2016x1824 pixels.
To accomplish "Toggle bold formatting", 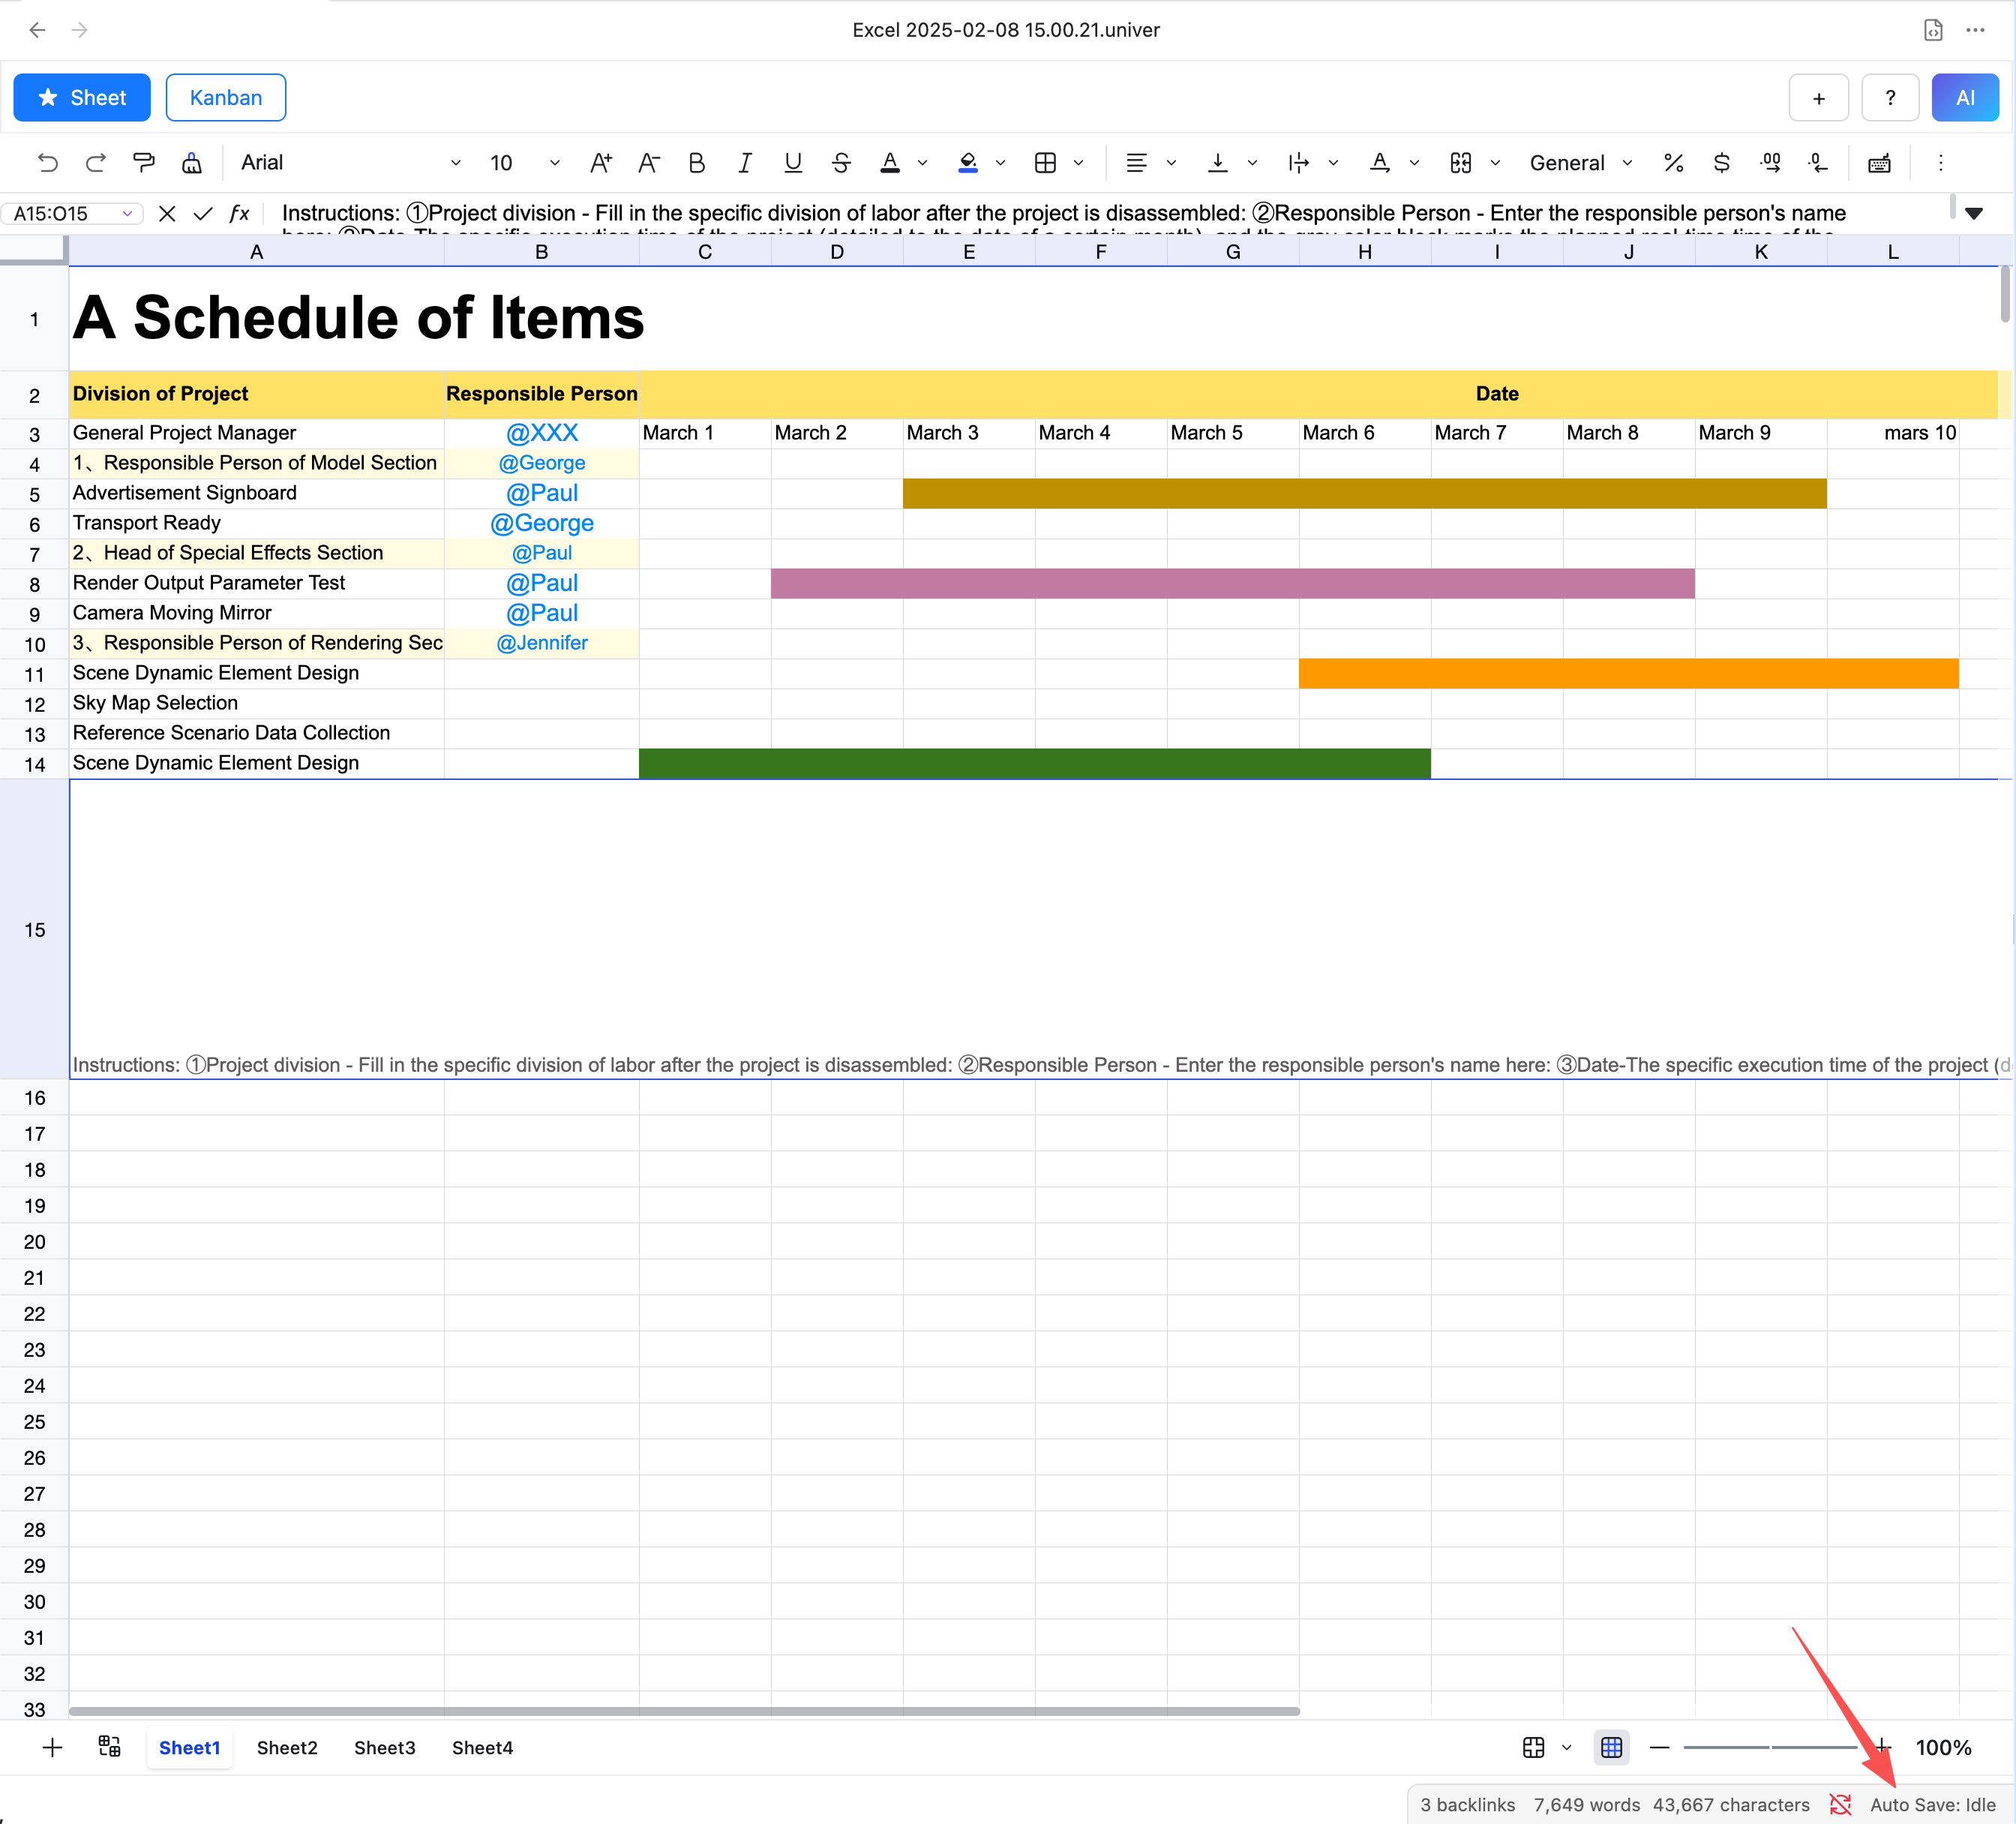I will (697, 163).
